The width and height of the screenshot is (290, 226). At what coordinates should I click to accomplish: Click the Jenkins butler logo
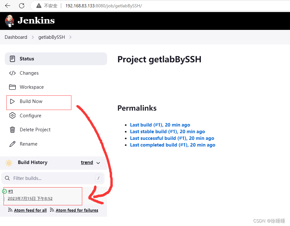[9, 21]
